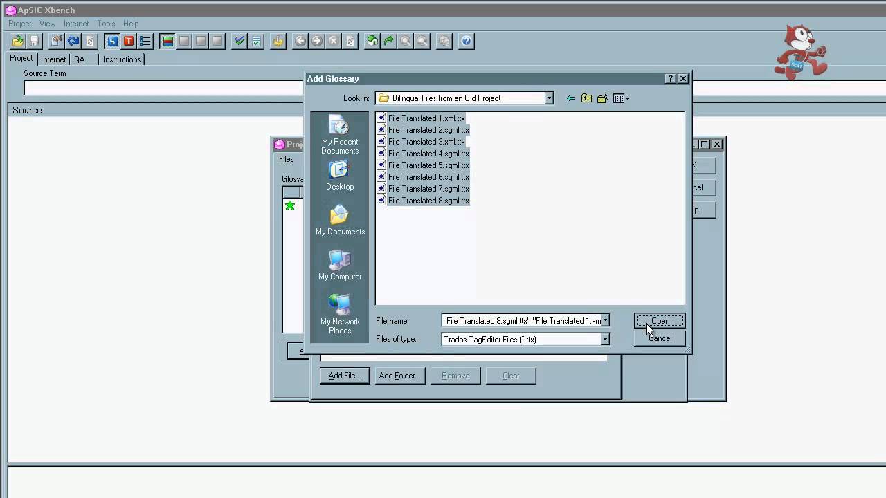The width and height of the screenshot is (886, 498).
Task: Switch to the Project tab
Action: point(21,59)
